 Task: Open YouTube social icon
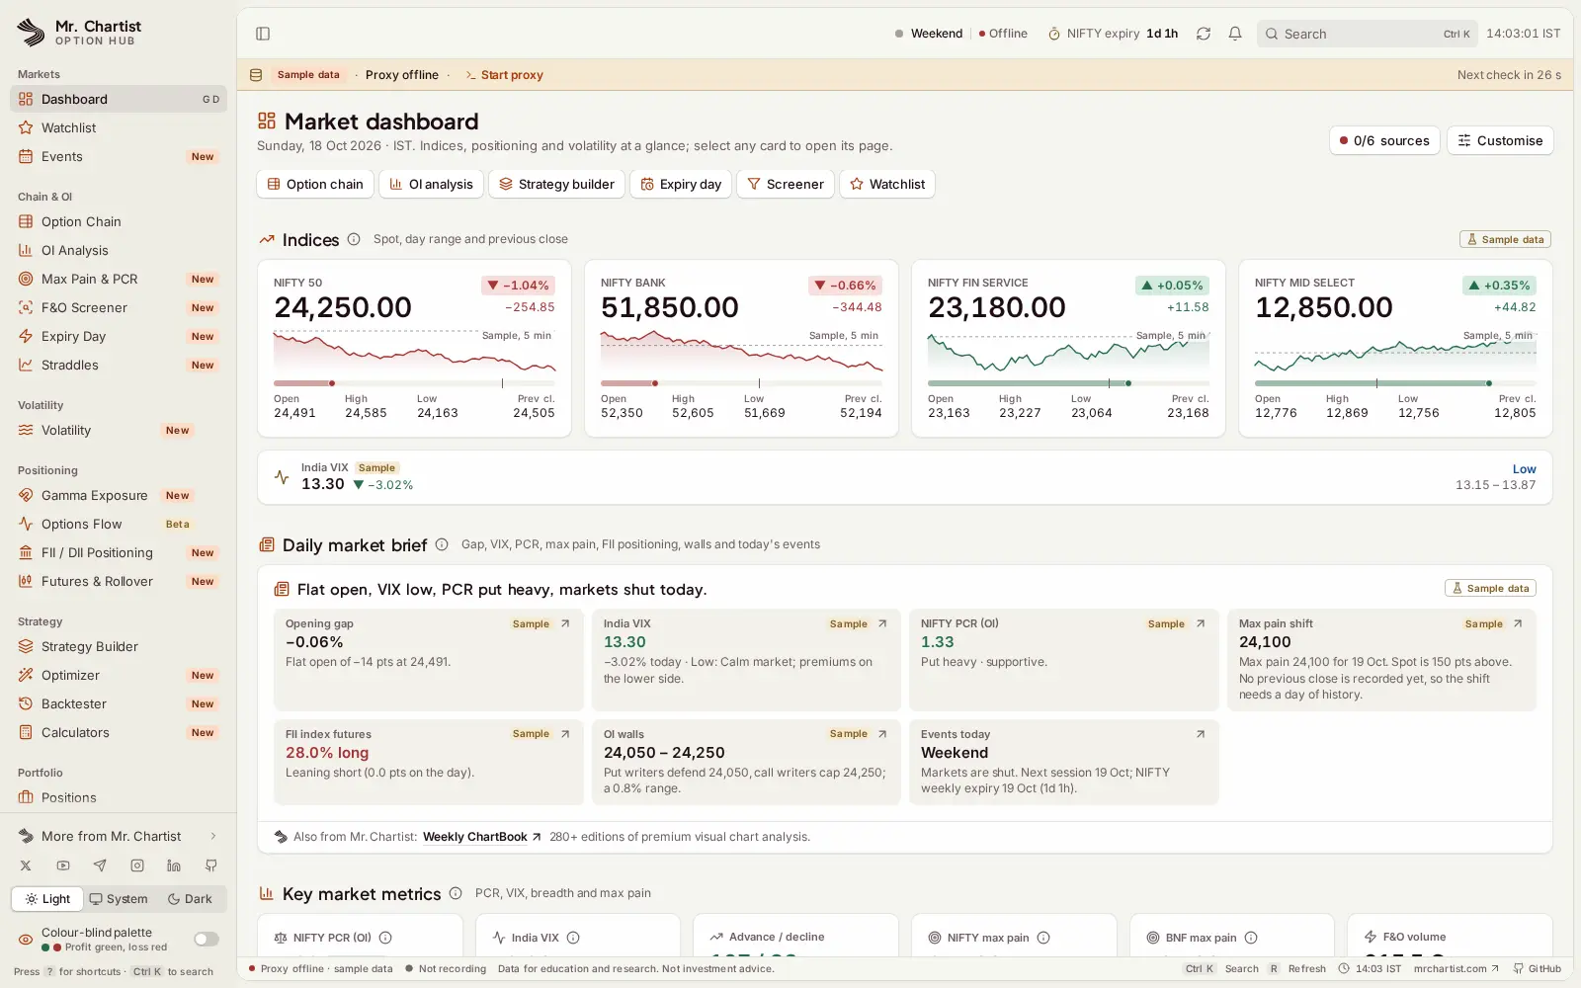click(63, 865)
